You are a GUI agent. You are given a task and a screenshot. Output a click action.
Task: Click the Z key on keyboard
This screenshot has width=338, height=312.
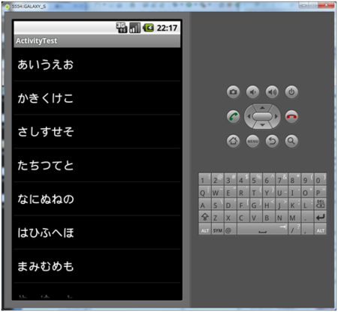[x=218, y=217]
